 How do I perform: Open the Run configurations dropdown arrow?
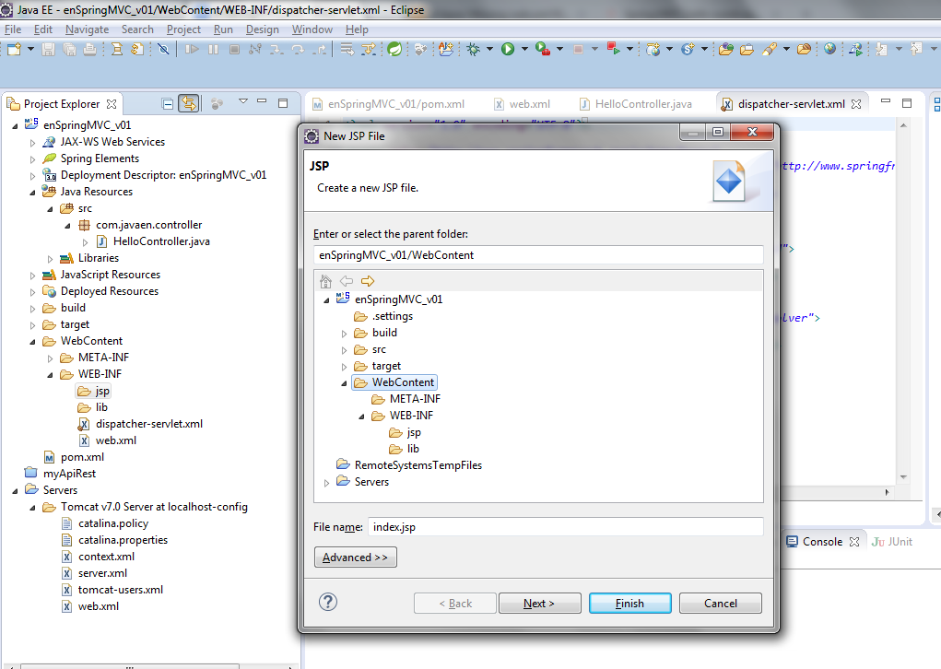click(524, 49)
